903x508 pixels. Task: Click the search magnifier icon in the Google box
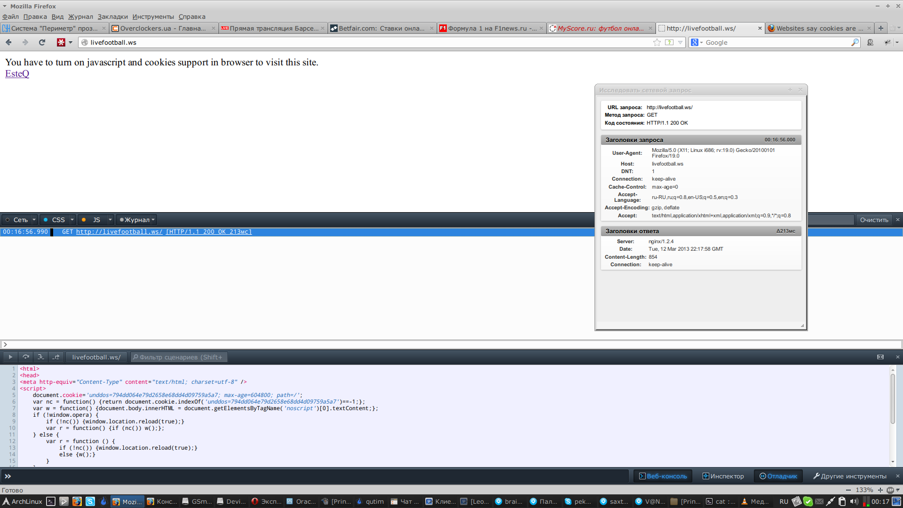(x=855, y=42)
